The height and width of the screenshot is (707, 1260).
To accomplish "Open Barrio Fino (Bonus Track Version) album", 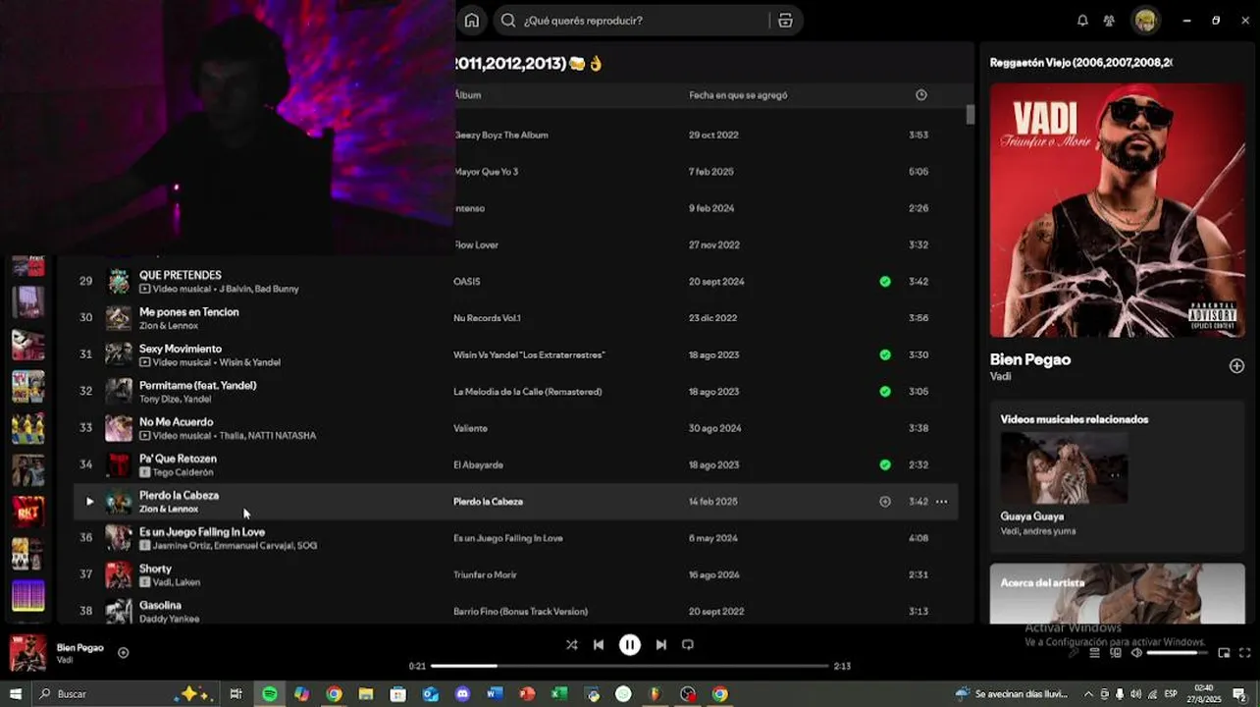I will 520,612.
